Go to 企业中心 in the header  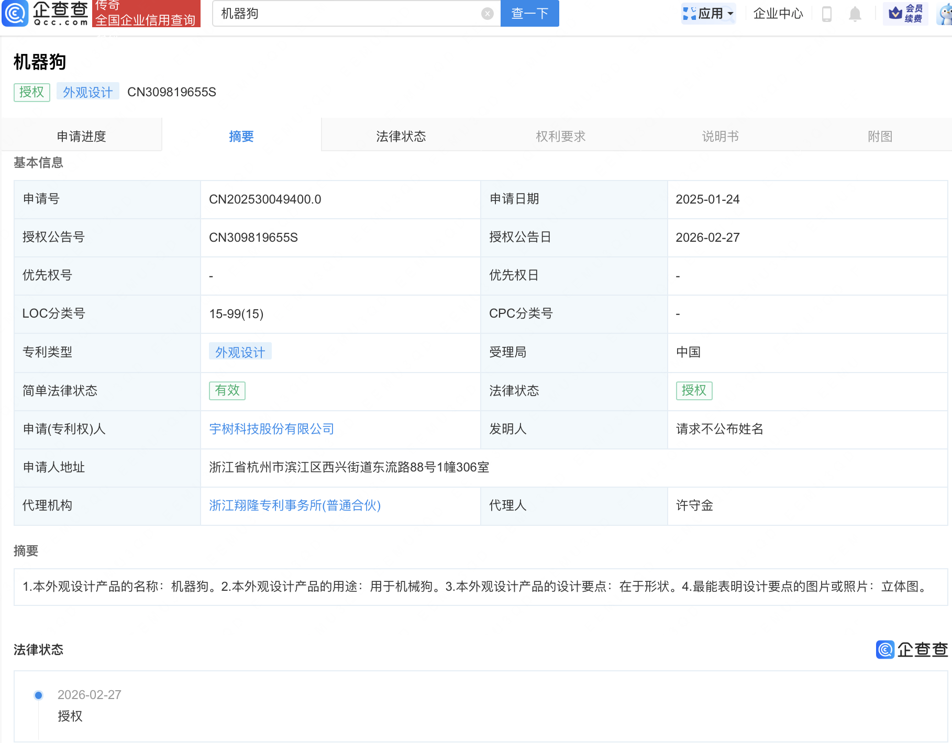778,14
